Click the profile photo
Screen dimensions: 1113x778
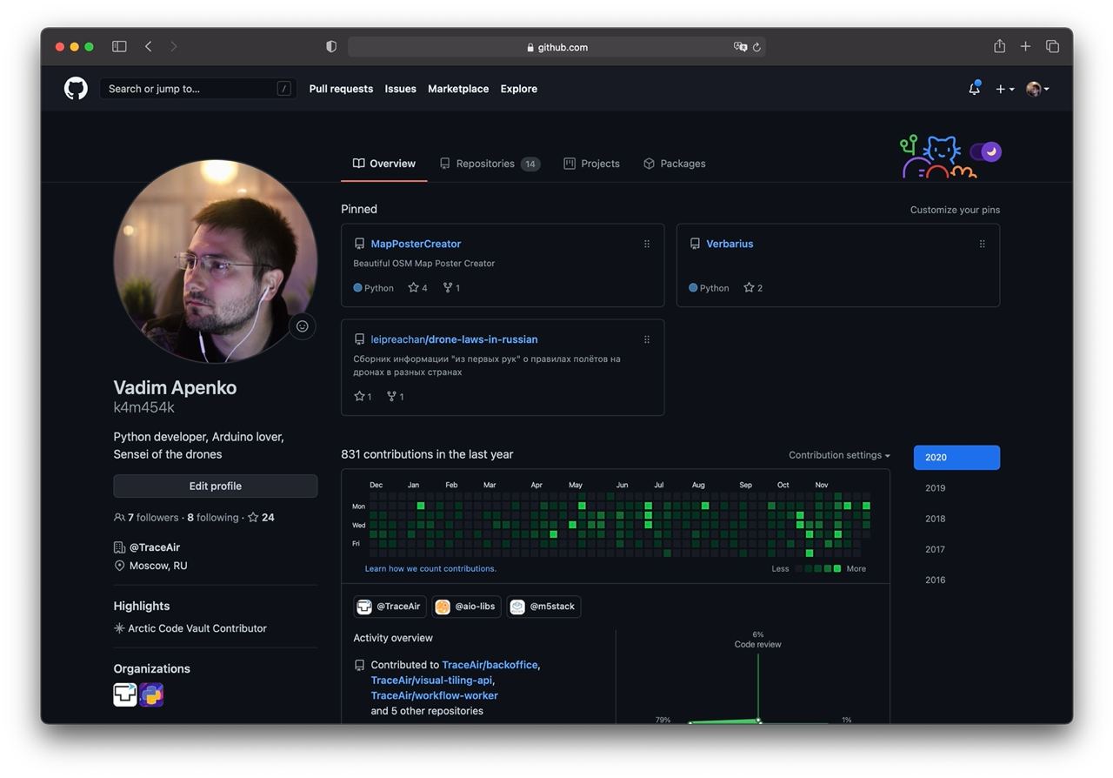coord(216,261)
